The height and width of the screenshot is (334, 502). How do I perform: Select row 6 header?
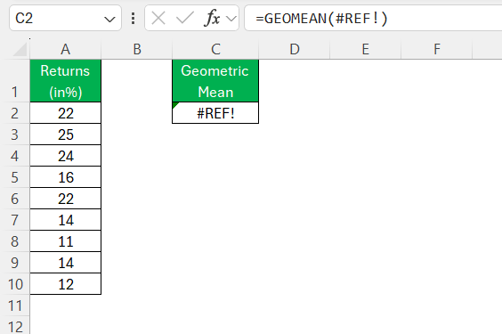pos(15,199)
